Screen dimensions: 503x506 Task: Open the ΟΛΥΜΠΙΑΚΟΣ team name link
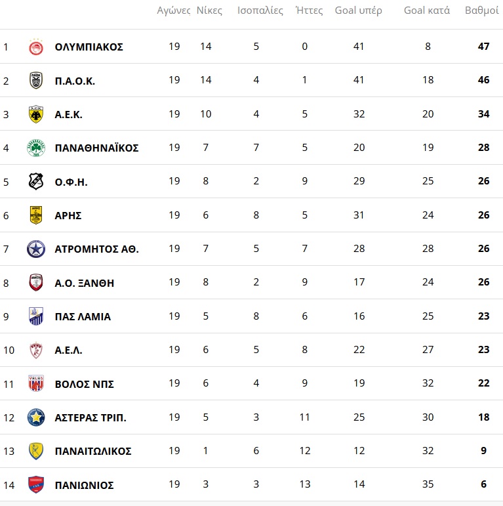click(89, 47)
